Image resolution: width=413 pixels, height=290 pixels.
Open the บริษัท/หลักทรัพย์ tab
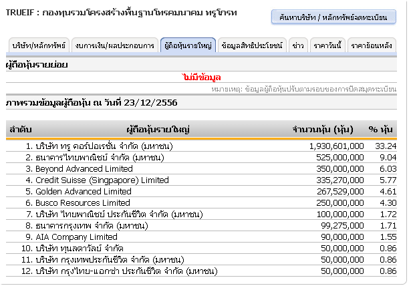39,45
